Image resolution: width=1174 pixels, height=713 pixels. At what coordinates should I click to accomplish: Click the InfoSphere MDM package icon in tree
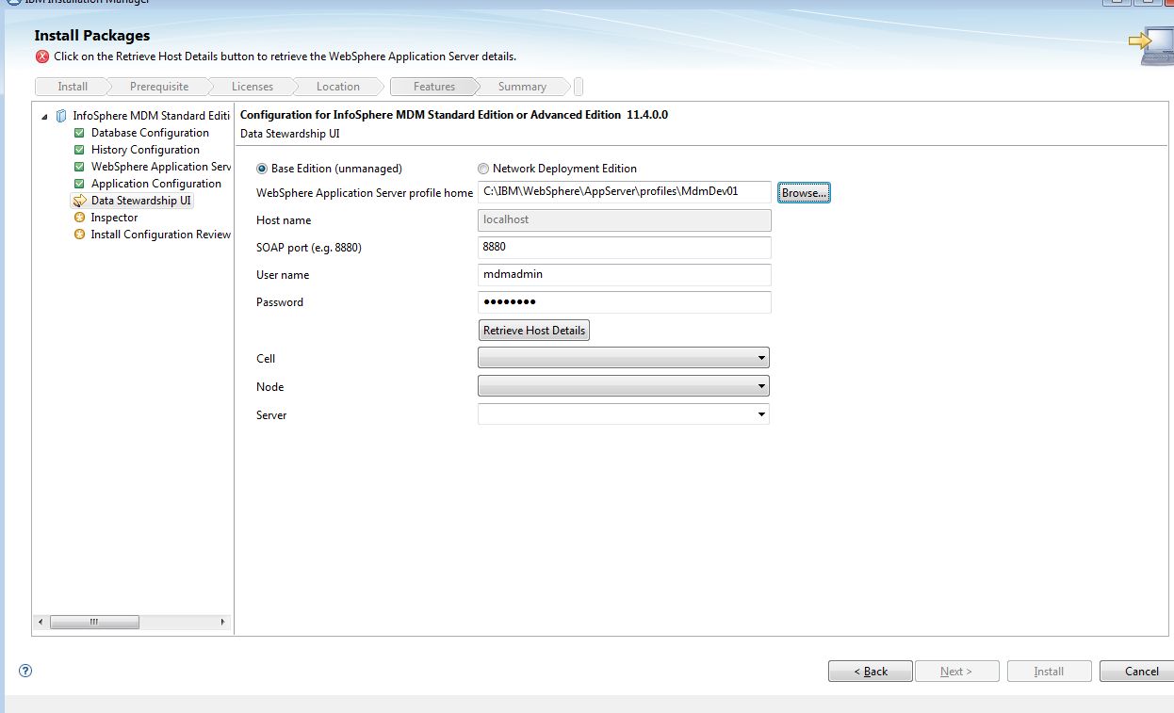coord(61,116)
